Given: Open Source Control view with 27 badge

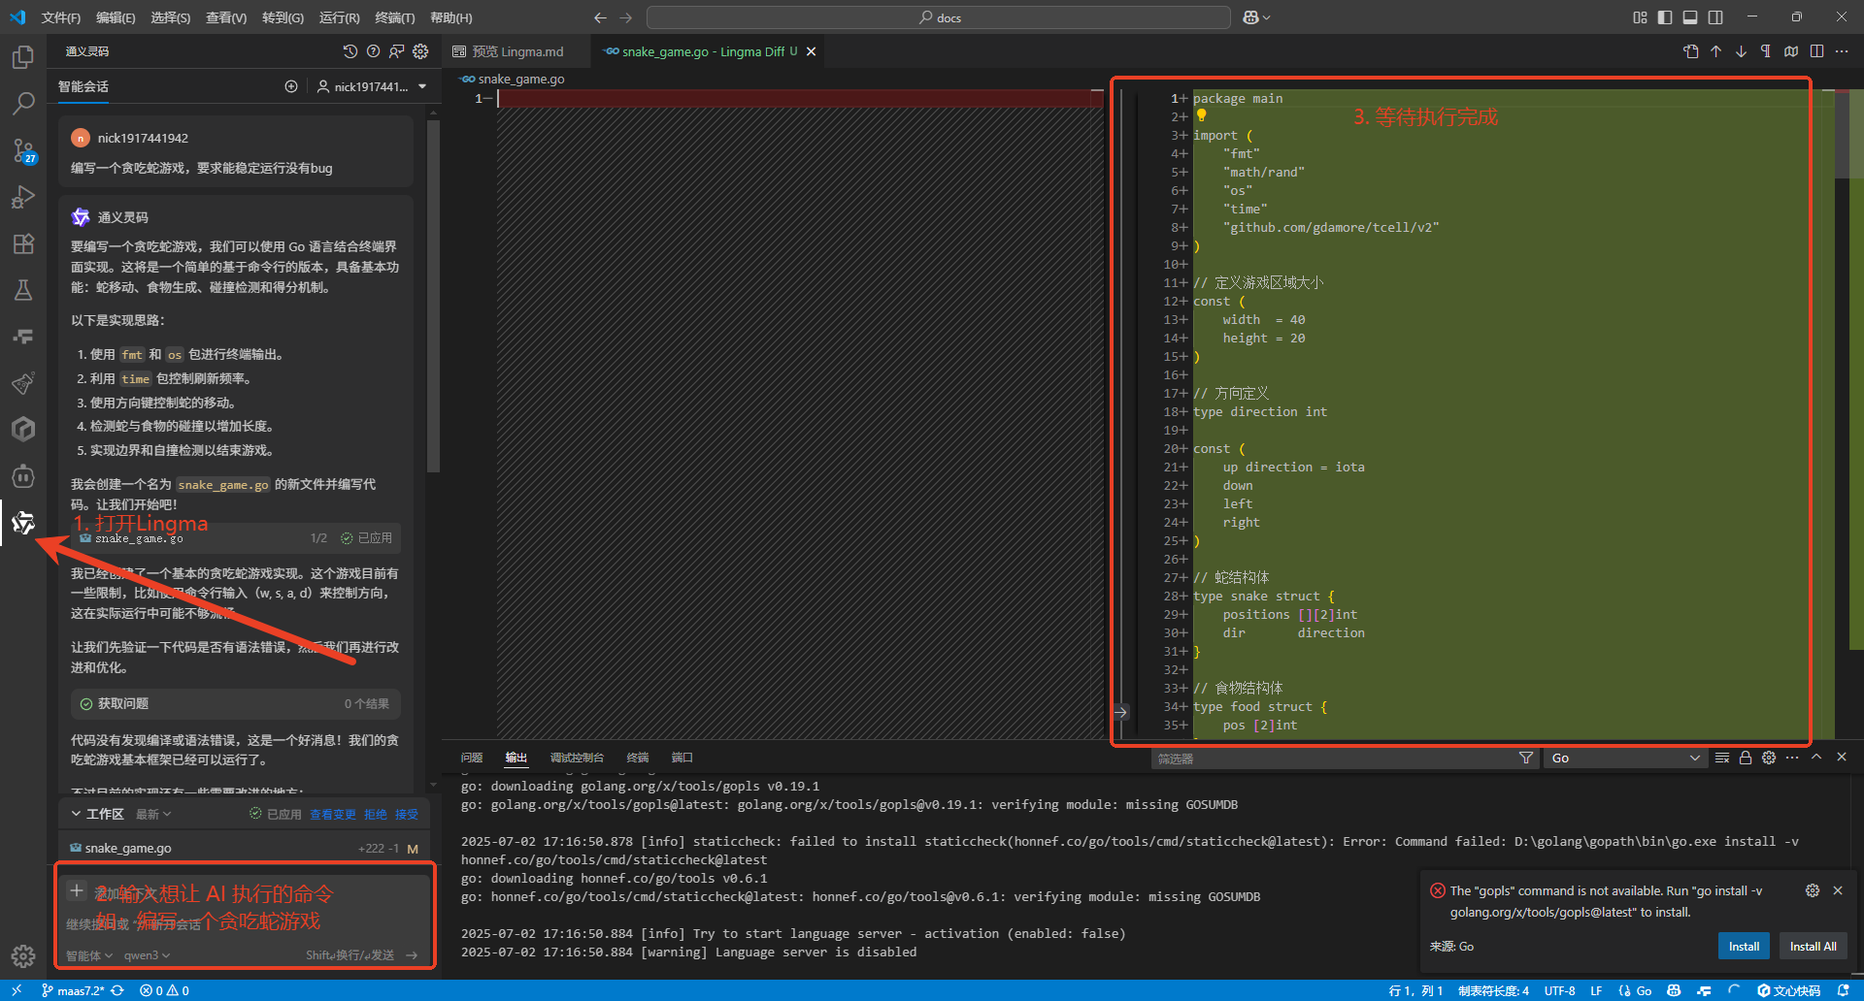Looking at the screenshot, I should [x=23, y=150].
